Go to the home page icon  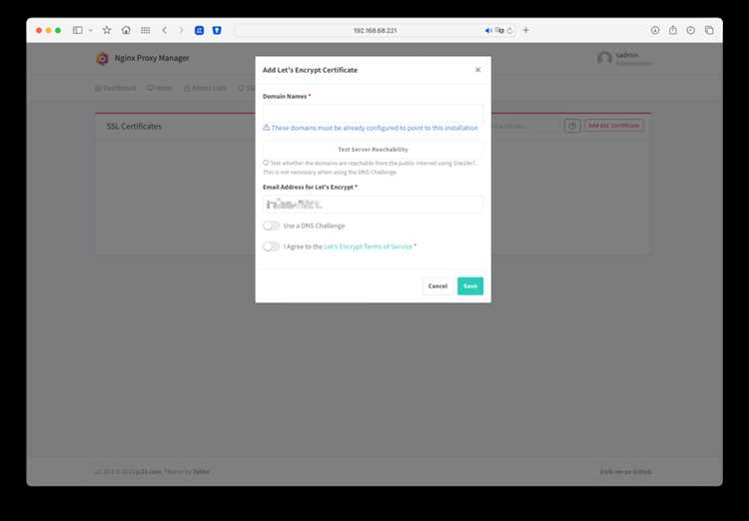pyautogui.click(x=126, y=30)
